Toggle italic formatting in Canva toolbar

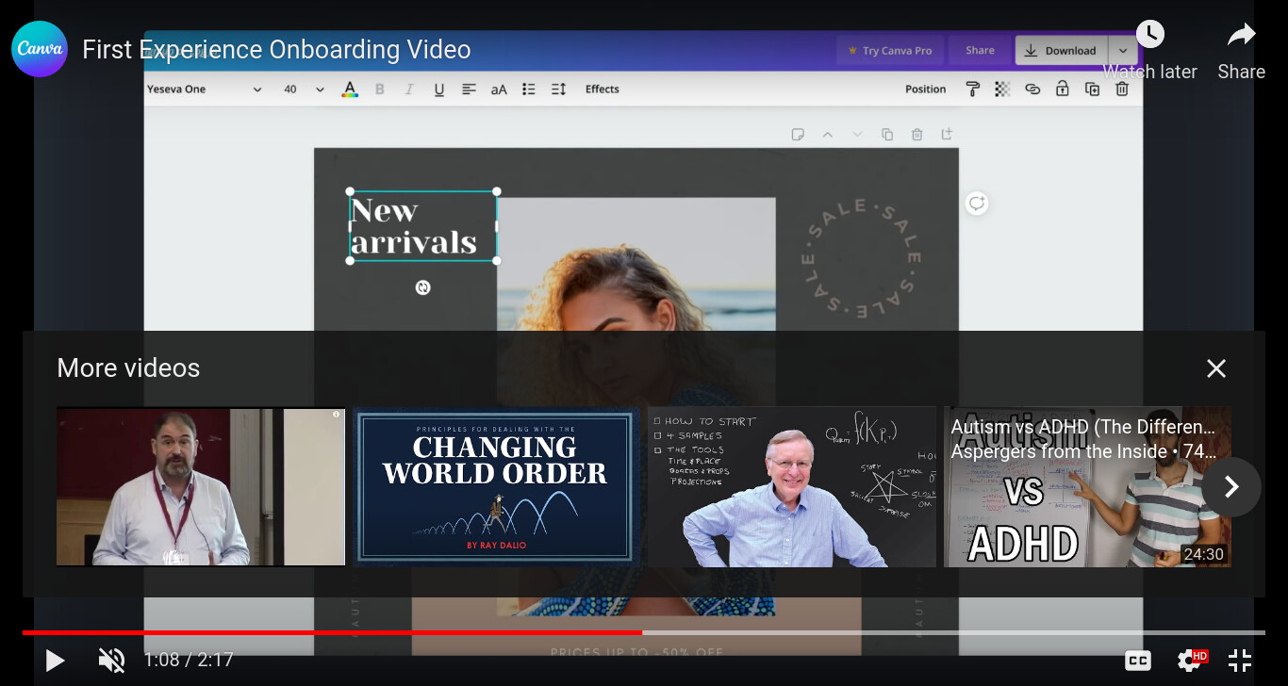pyautogui.click(x=409, y=90)
